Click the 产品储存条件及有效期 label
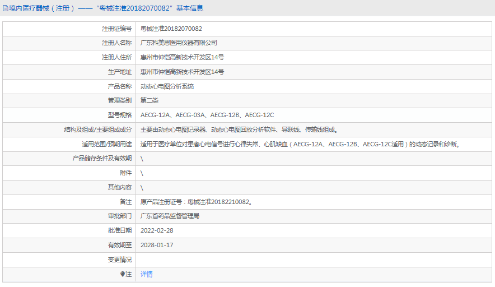This screenshot has height=287, width=495. tap(102, 158)
